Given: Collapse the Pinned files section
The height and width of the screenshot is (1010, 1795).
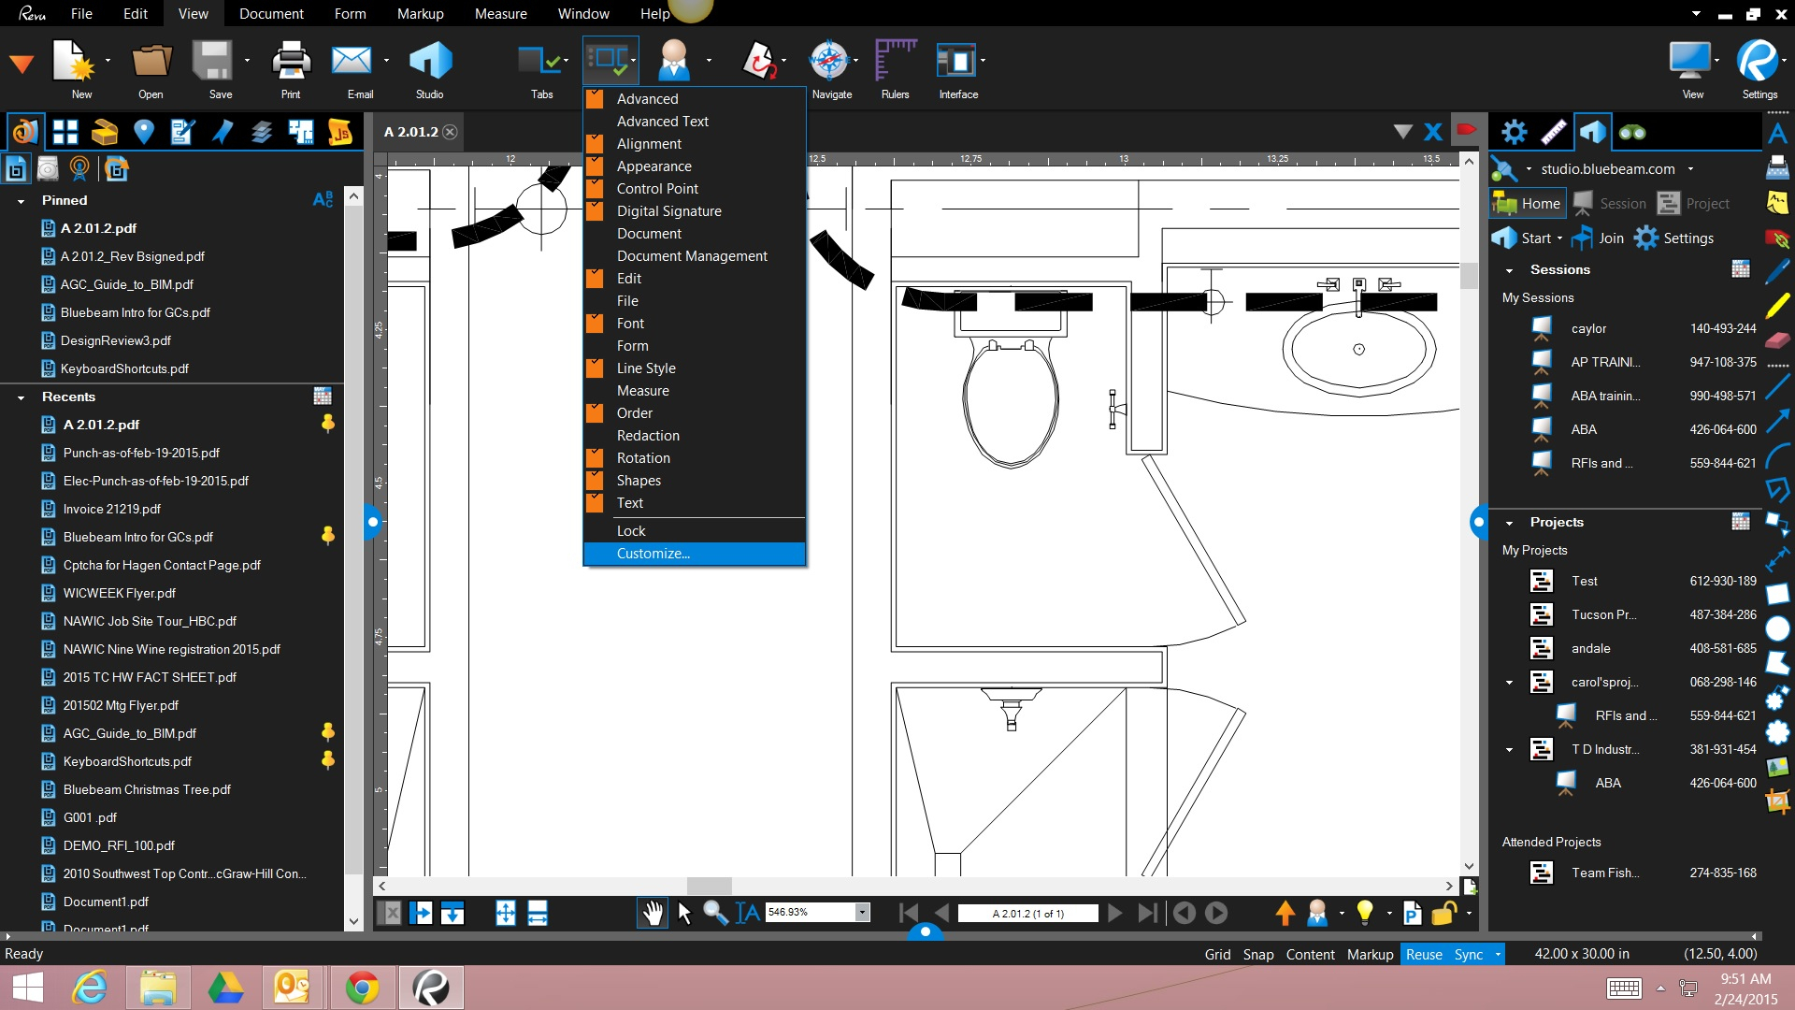Looking at the screenshot, I should tap(21, 201).
